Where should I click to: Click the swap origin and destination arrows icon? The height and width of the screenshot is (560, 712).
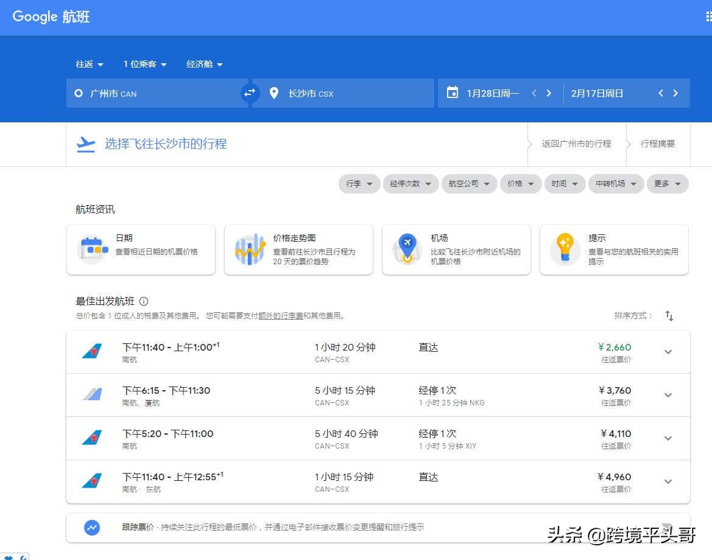(x=250, y=93)
